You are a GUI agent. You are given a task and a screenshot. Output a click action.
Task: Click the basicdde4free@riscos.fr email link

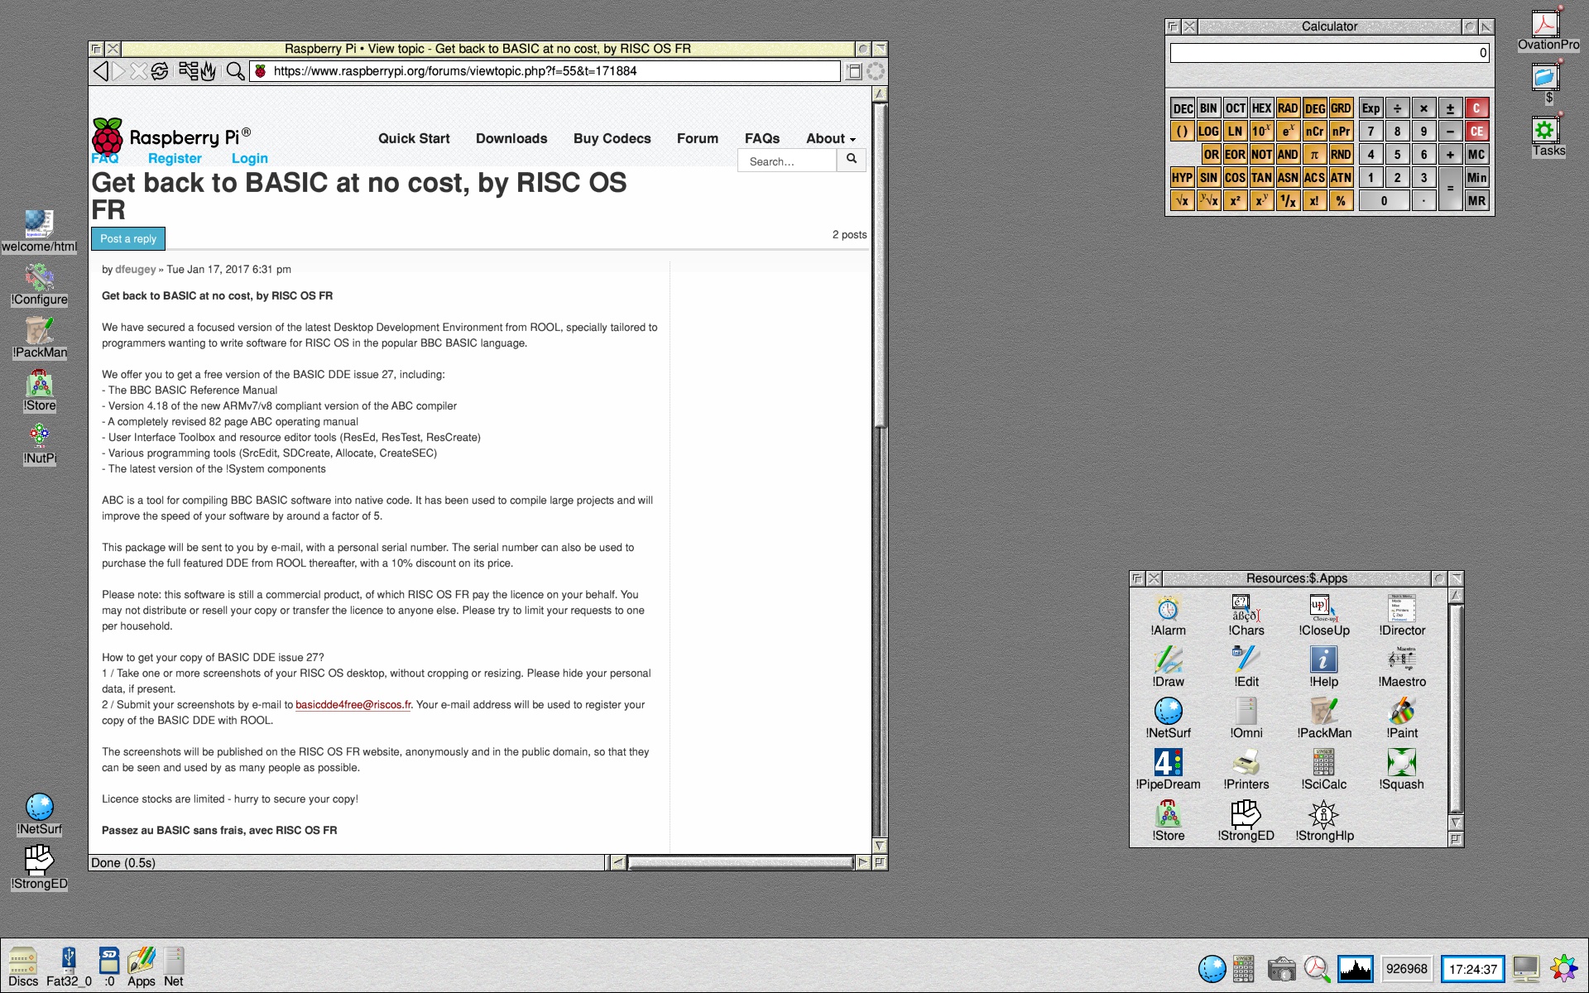pos(353,705)
